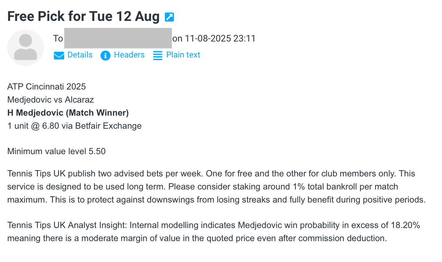Screen dimensions: 442x262
Task: Click the 'Tennis Tips UK Analyst Insight' text
Action: coord(67,225)
